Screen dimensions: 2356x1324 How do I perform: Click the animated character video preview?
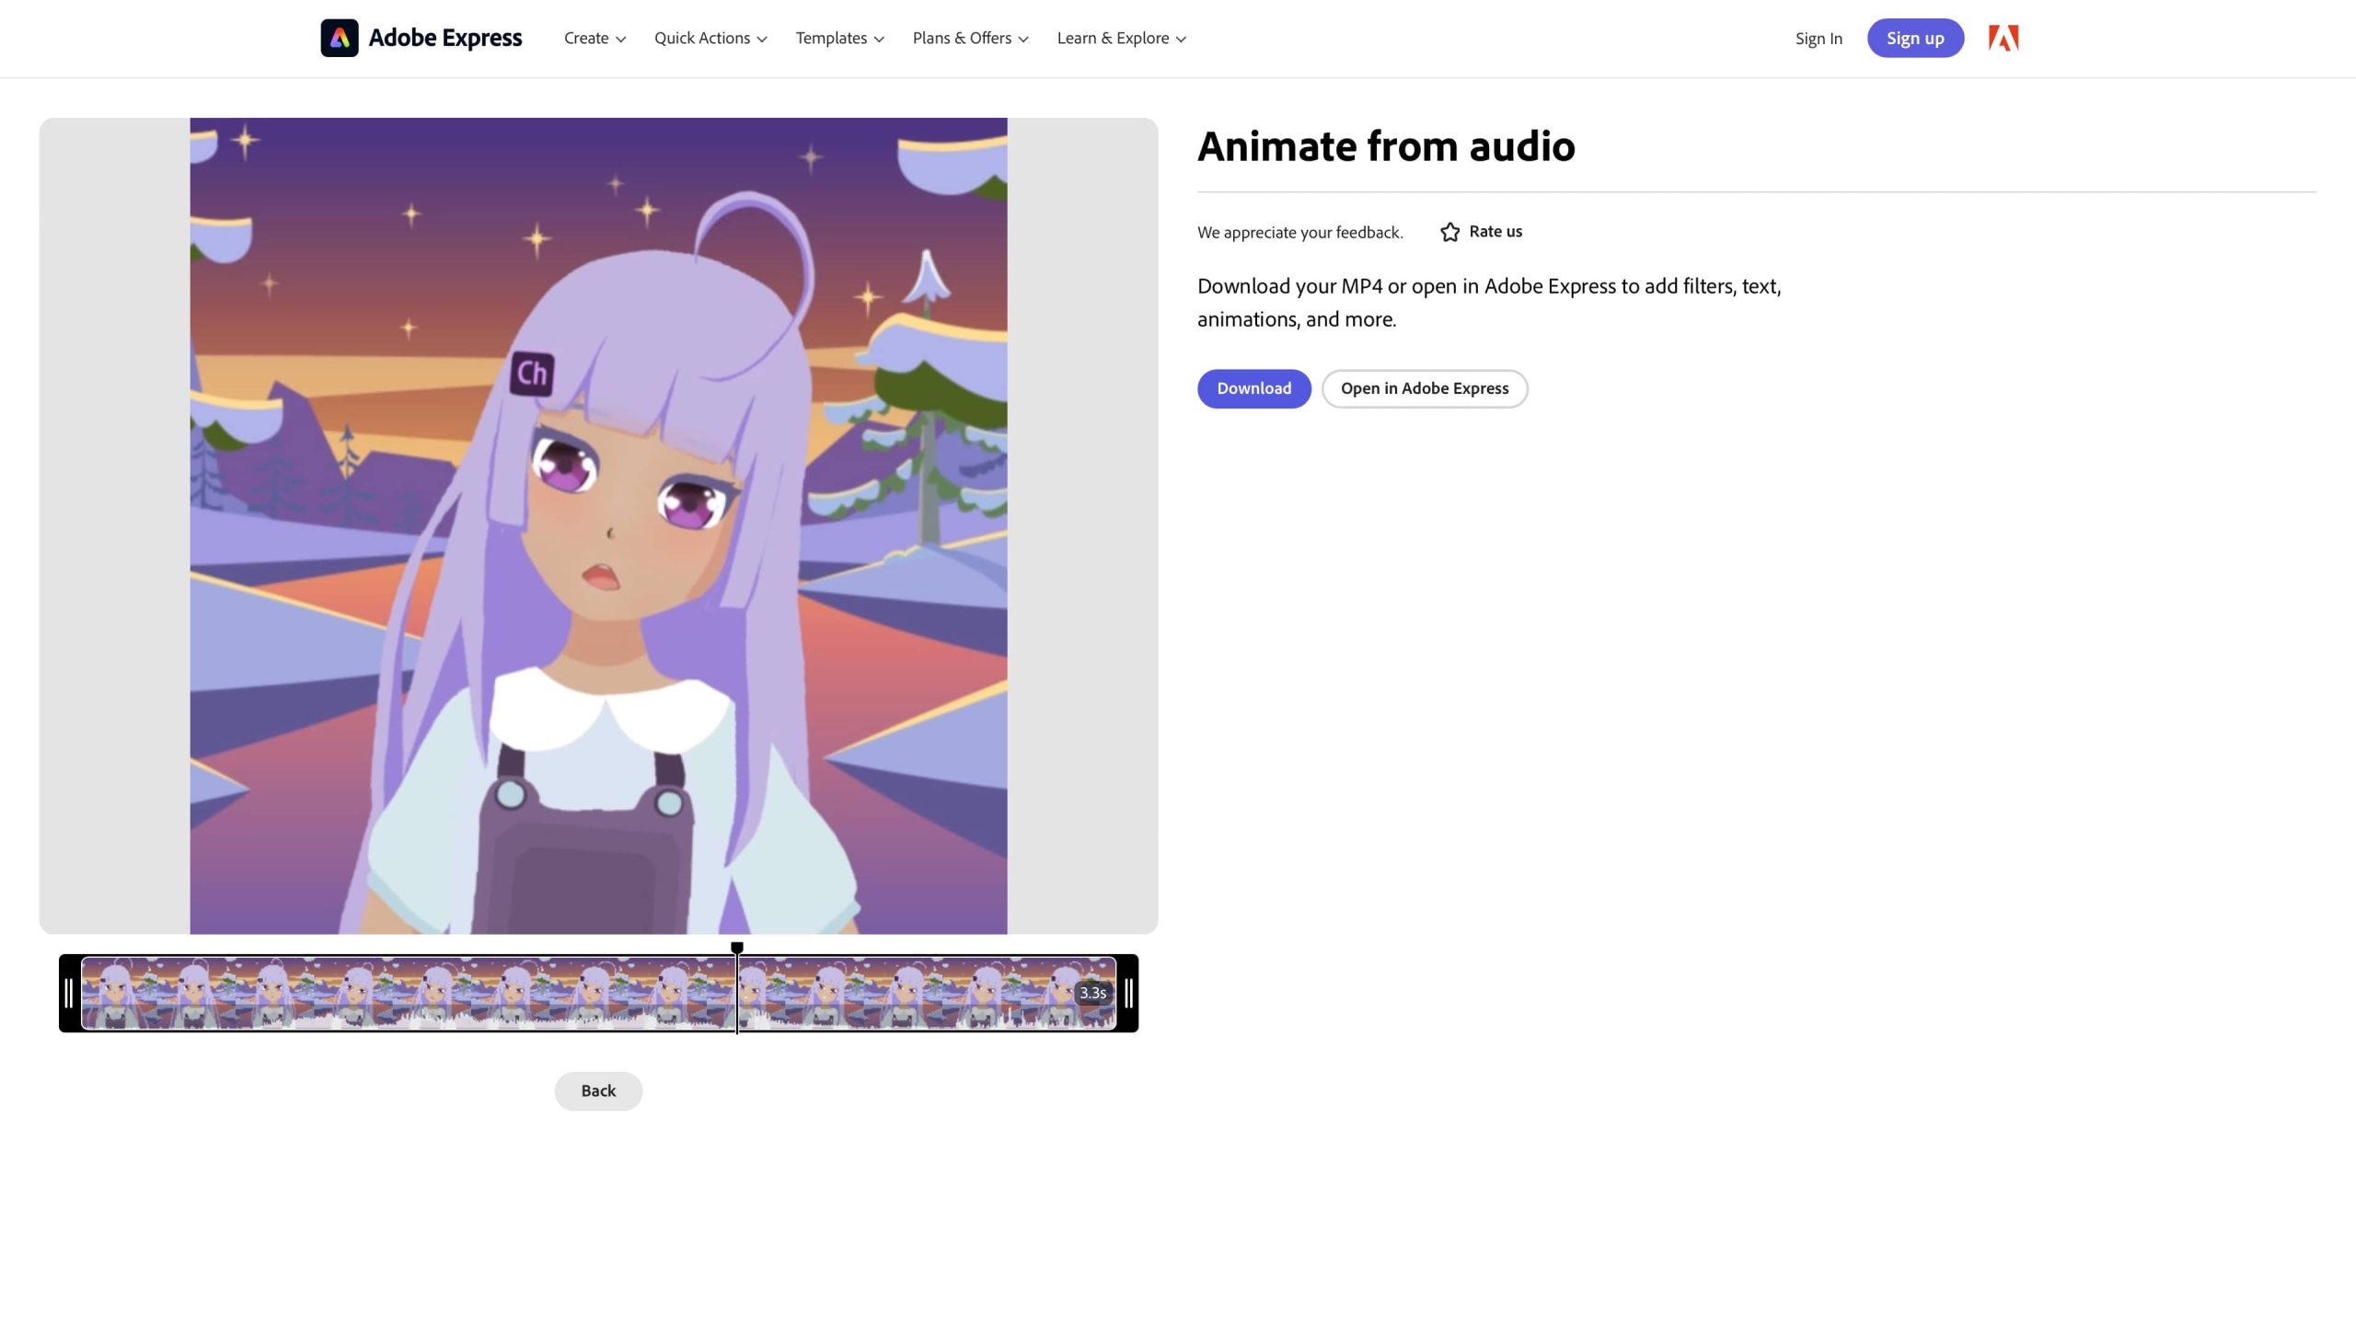tap(598, 525)
